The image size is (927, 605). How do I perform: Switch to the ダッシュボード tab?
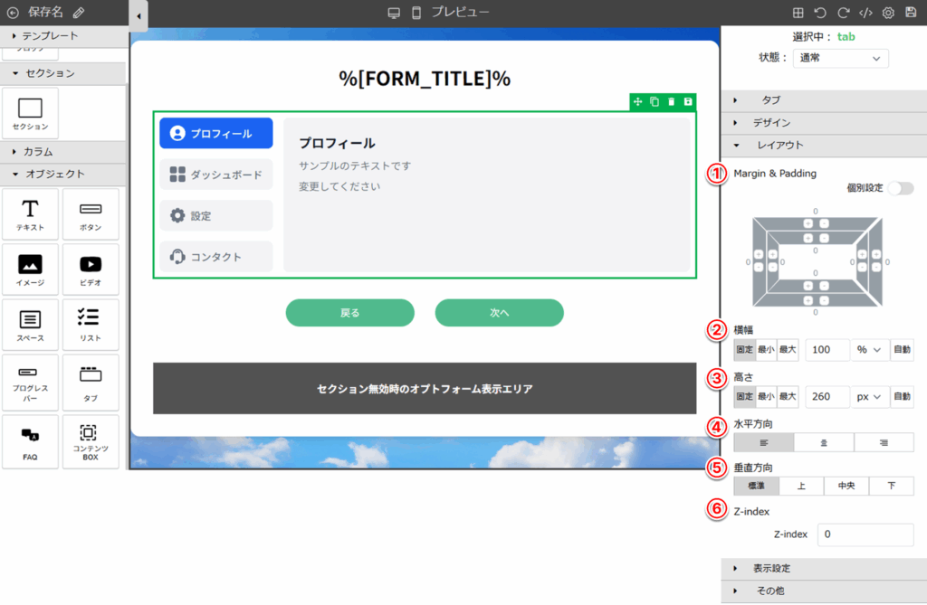[216, 175]
